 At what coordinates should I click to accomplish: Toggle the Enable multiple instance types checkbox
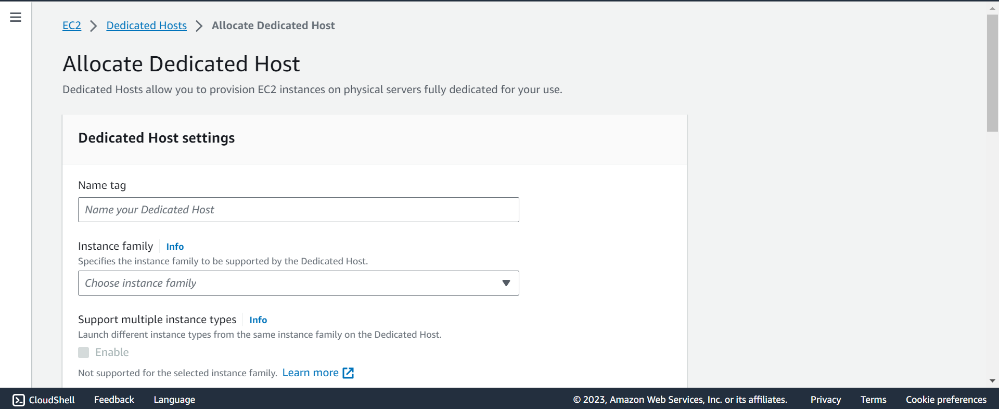tap(84, 352)
